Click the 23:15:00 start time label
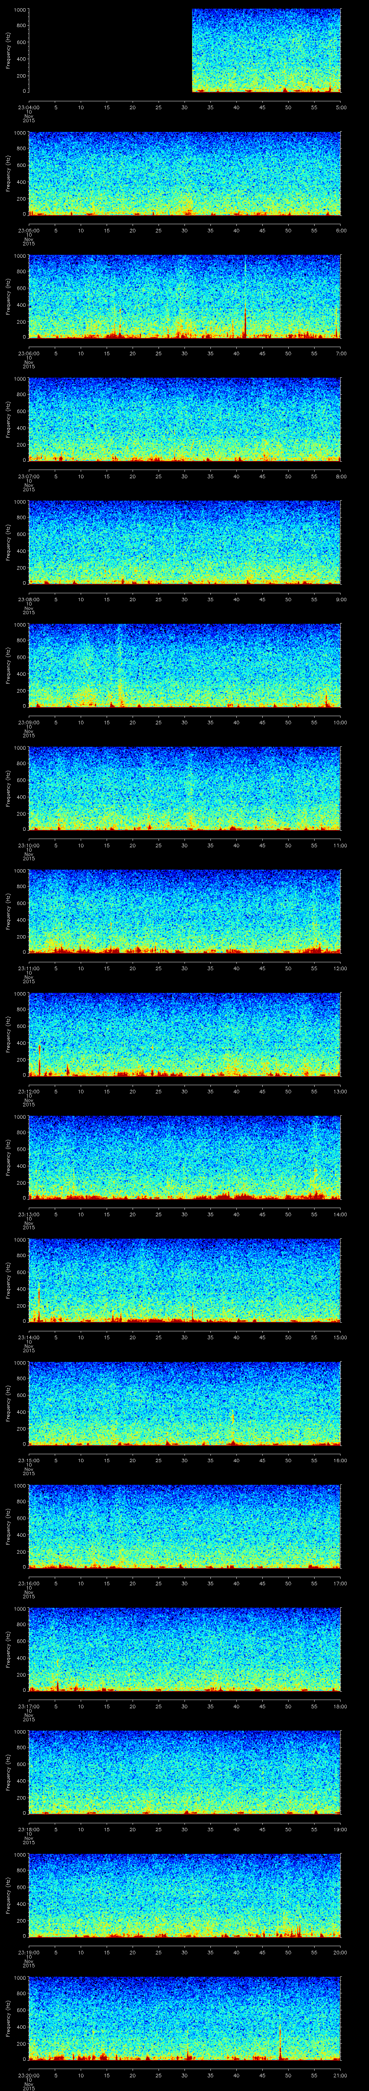The height and width of the screenshot is (2091, 369). click(x=28, y=1460)
